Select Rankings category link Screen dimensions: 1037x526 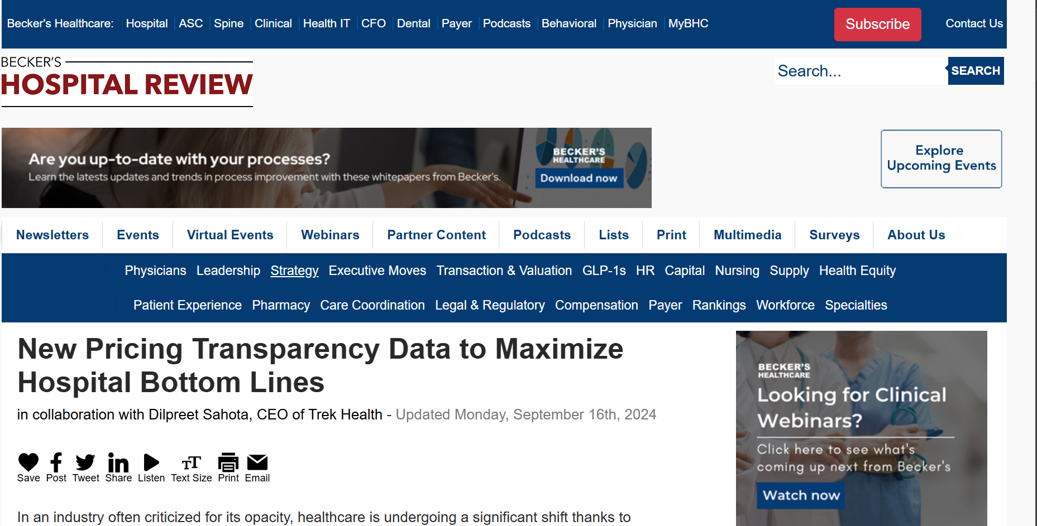(x=719, y=305)
